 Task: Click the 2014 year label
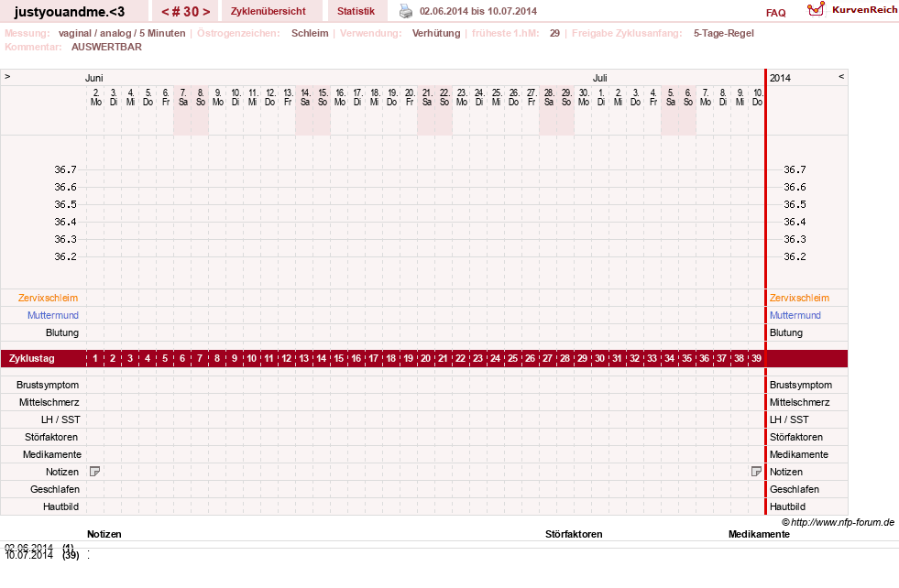pyautogui.click(x=780, y=78)
